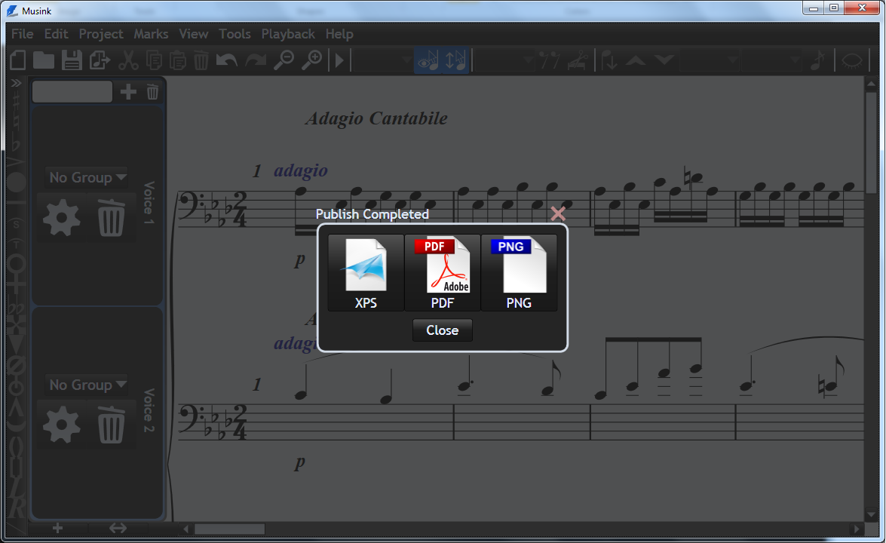Click the voice name input field
The height and width of the screenshot is (543, 886).
(72, 91)
